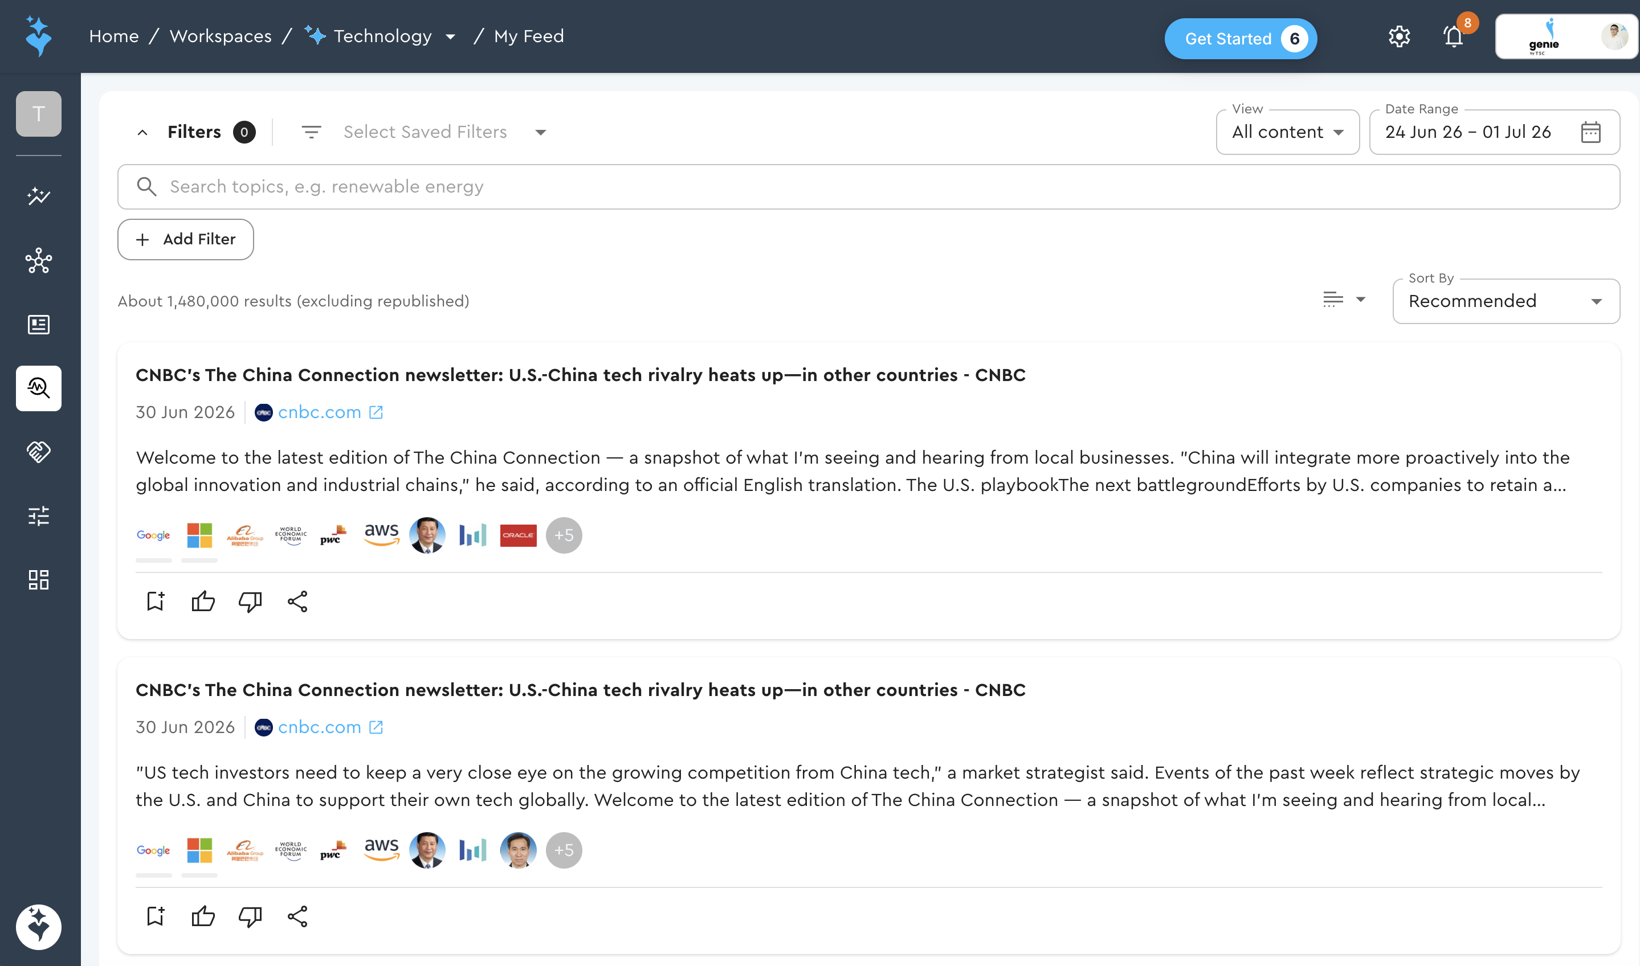Viewport: 1640px width, 966px height.
Task: Open the tuning sliders sidebar icon
Action: click(x=38, y=515)
